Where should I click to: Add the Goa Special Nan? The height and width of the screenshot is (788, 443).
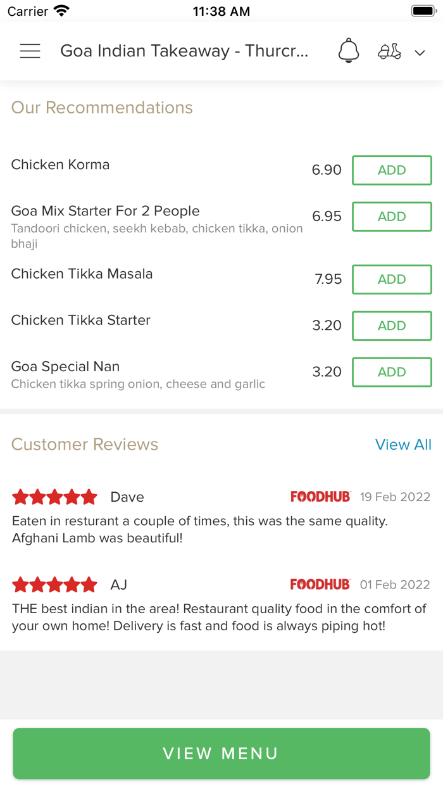coord(392,372)
